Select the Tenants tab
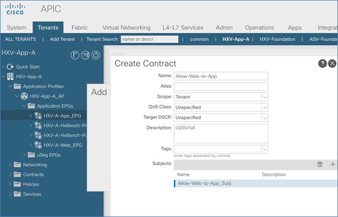This screenshot has height=217, width=338. tap(48, 28)
